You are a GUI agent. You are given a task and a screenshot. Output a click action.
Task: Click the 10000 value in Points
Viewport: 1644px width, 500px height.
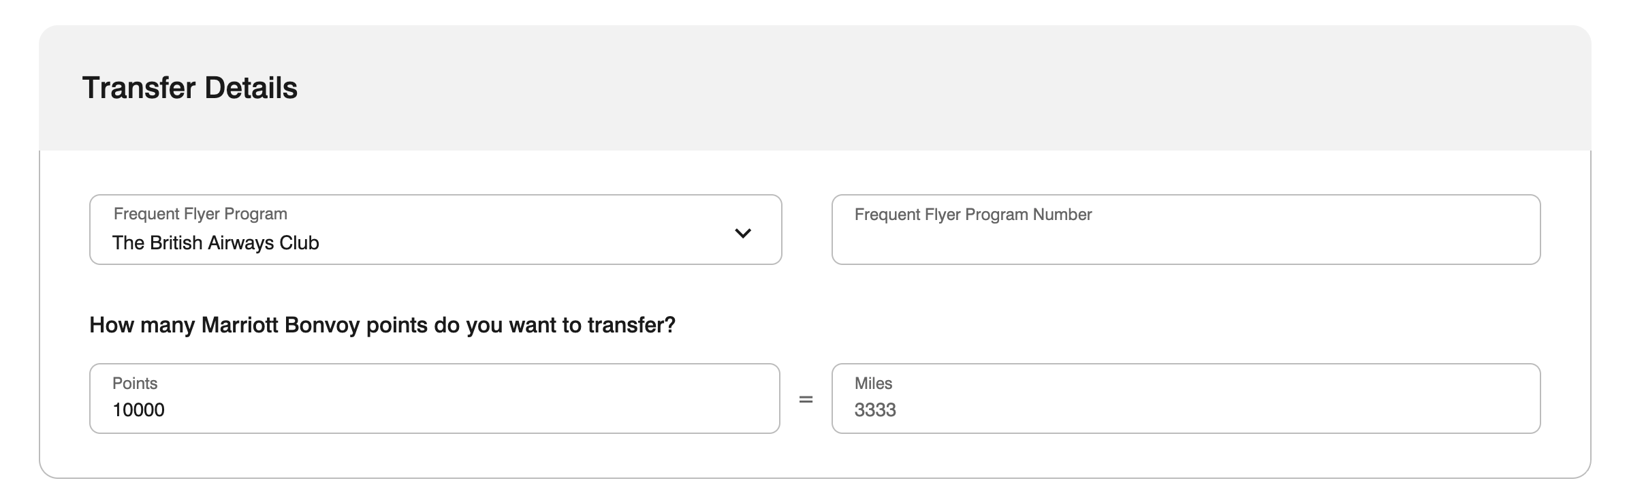pos(138,410)
